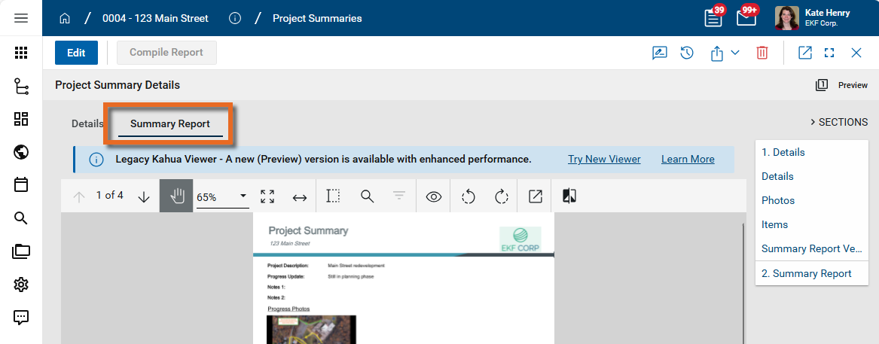Image resolution: width=879 pixels, height=344 pixels.
Task: Open the viewer search magnifier tool
Action: point(367,196)
